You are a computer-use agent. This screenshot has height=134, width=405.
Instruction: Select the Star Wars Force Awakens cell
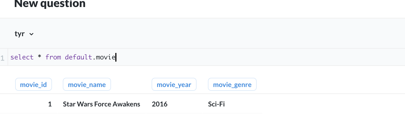tap(102, 104)
